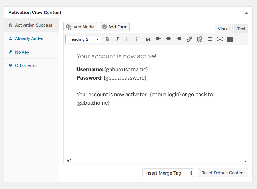Screen dimensions: 257x189
Task: Switch to the Text editor tab
Action: pyautogui.click(x=241, y=29)
